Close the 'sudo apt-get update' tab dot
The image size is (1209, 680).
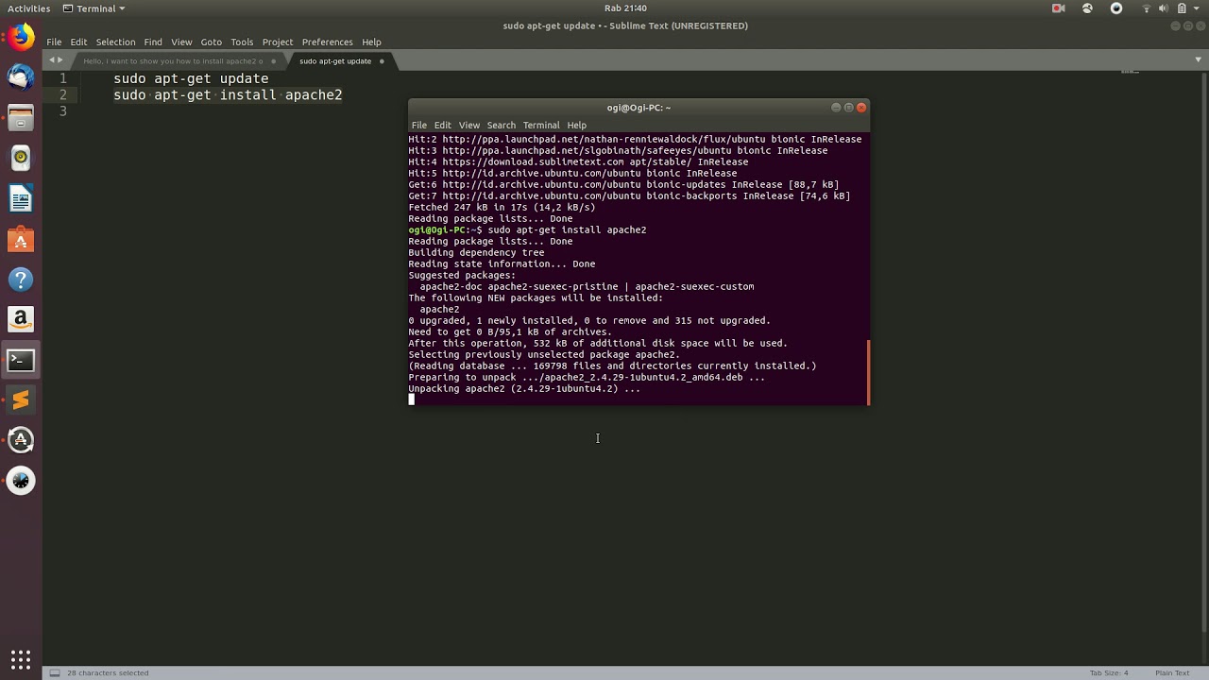382,61
